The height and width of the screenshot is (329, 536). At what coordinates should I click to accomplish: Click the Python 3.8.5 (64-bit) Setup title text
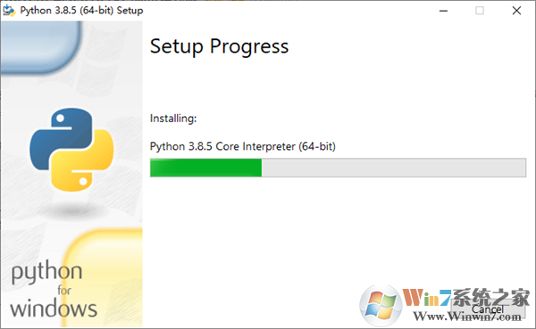[x=81, y=11]
